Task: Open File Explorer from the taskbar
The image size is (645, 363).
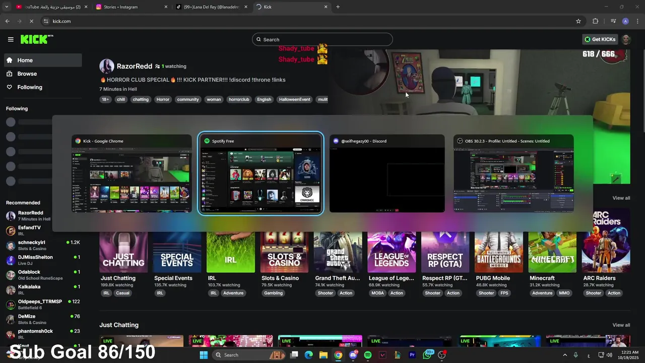Action: click(324, 355)
